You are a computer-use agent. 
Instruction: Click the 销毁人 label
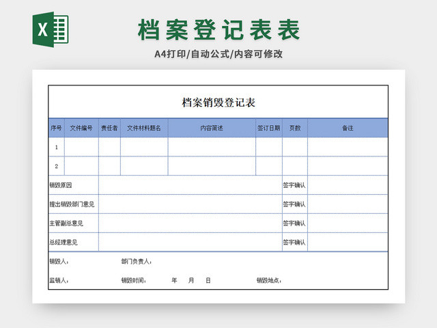tap(59, 261)
